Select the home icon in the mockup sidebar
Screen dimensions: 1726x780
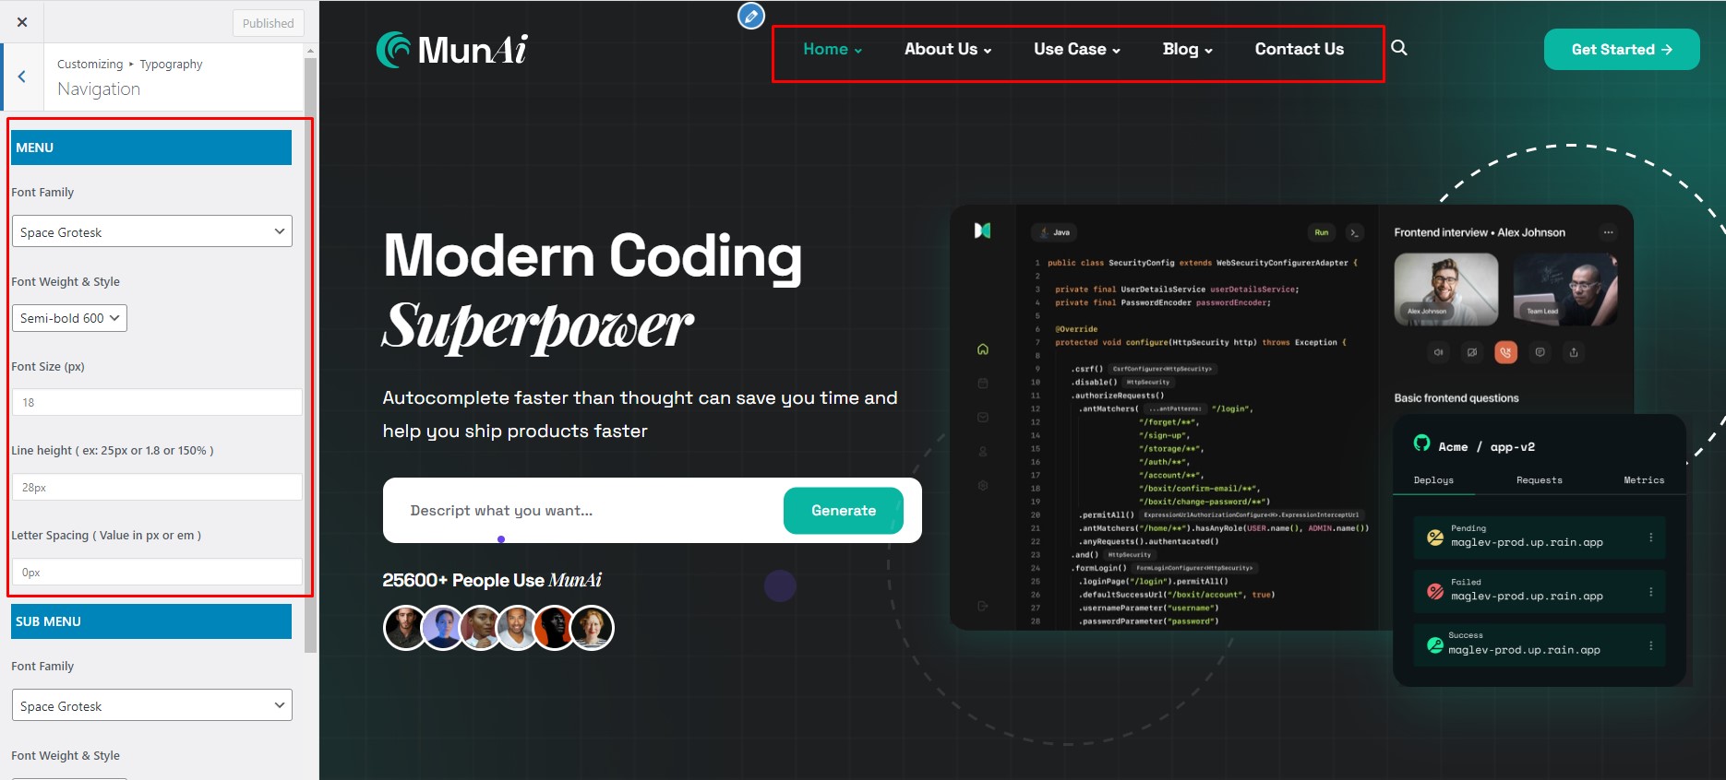983,349
